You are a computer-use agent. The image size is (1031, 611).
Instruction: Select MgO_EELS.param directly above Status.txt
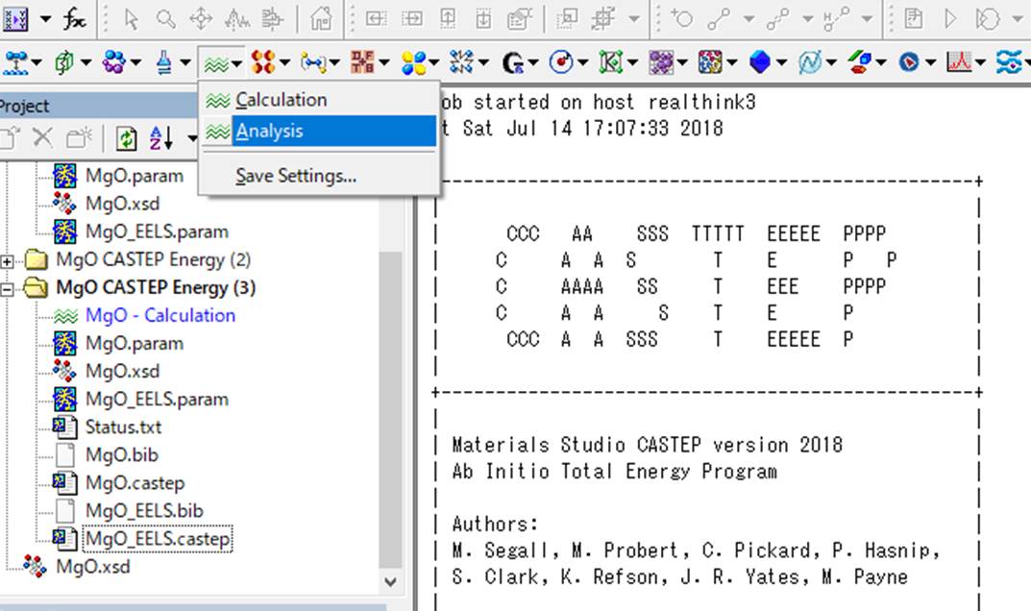pos(158,400)
